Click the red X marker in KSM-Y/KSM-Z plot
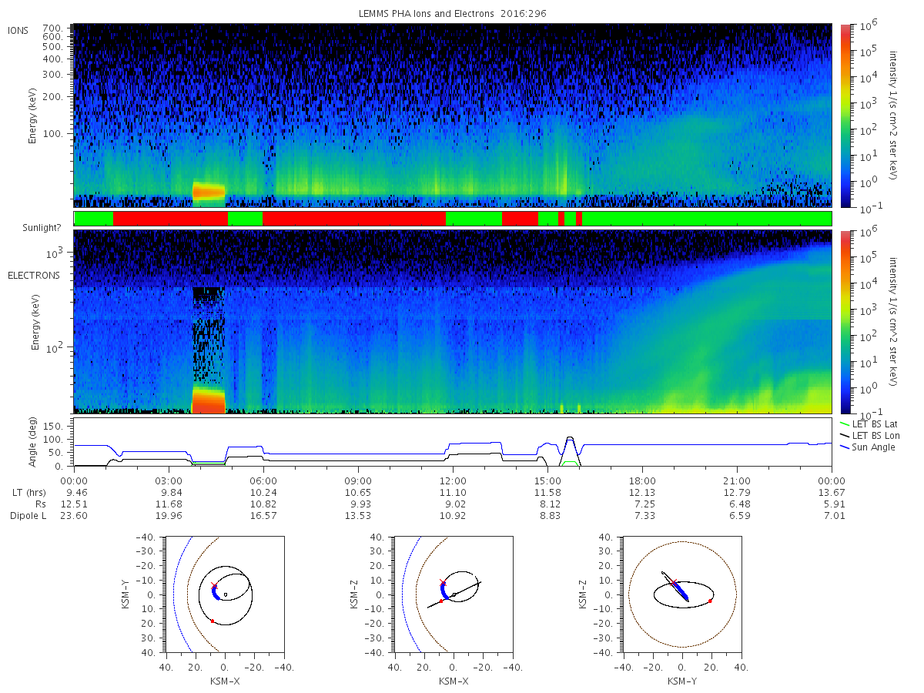 coord(673,582)
